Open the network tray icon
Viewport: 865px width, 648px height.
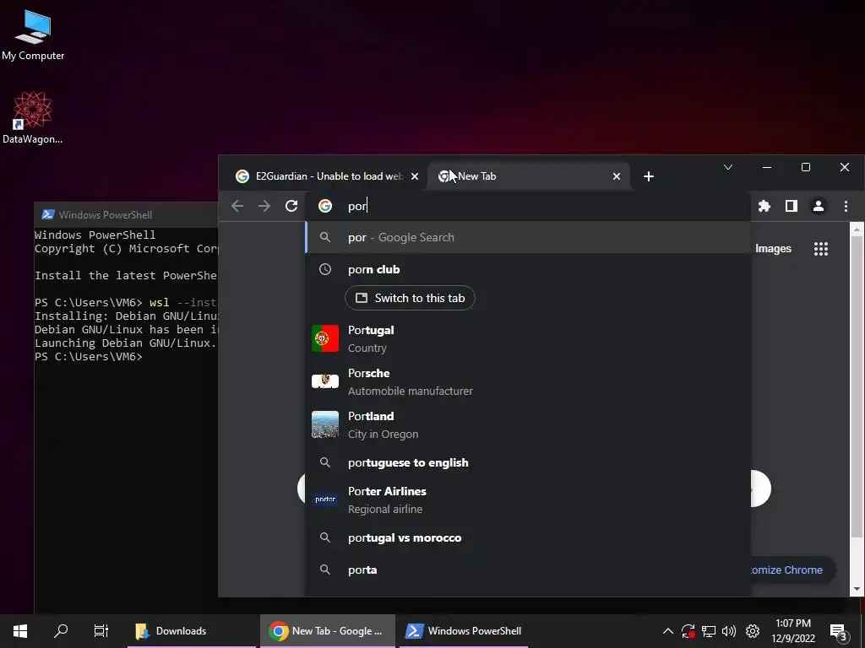709,631
